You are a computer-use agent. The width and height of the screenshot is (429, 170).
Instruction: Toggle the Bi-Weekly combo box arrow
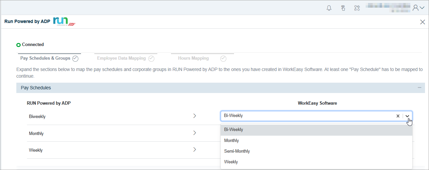tap(407, 116)
